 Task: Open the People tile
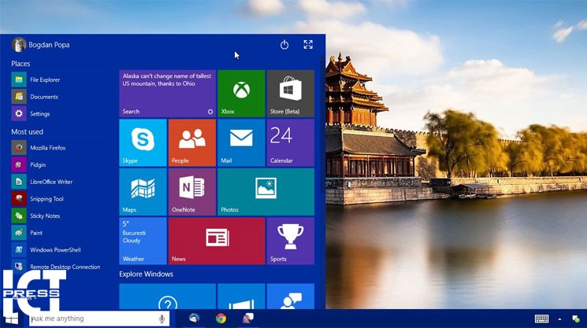(x=191, y=142)
